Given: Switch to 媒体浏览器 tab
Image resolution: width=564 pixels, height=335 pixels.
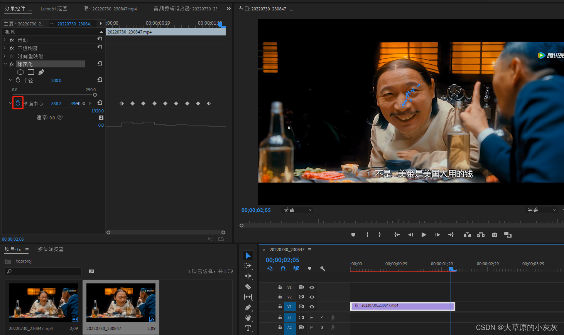Looking at the screenshot, I should (51, 249).
